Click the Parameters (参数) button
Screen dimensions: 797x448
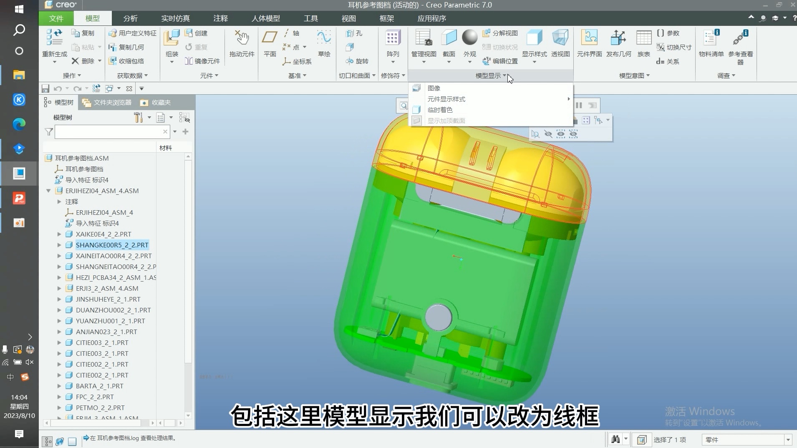[668, 33]
